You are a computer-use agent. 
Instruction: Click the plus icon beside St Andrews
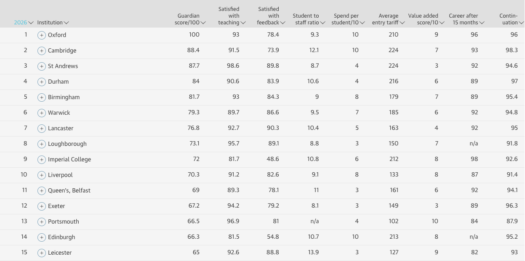coord(41,66)
